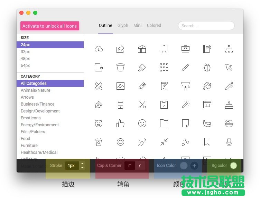This screenshot has width=260, height=198.
Task: Switch to the Glyph tab
Action: [x=123, y=26]
